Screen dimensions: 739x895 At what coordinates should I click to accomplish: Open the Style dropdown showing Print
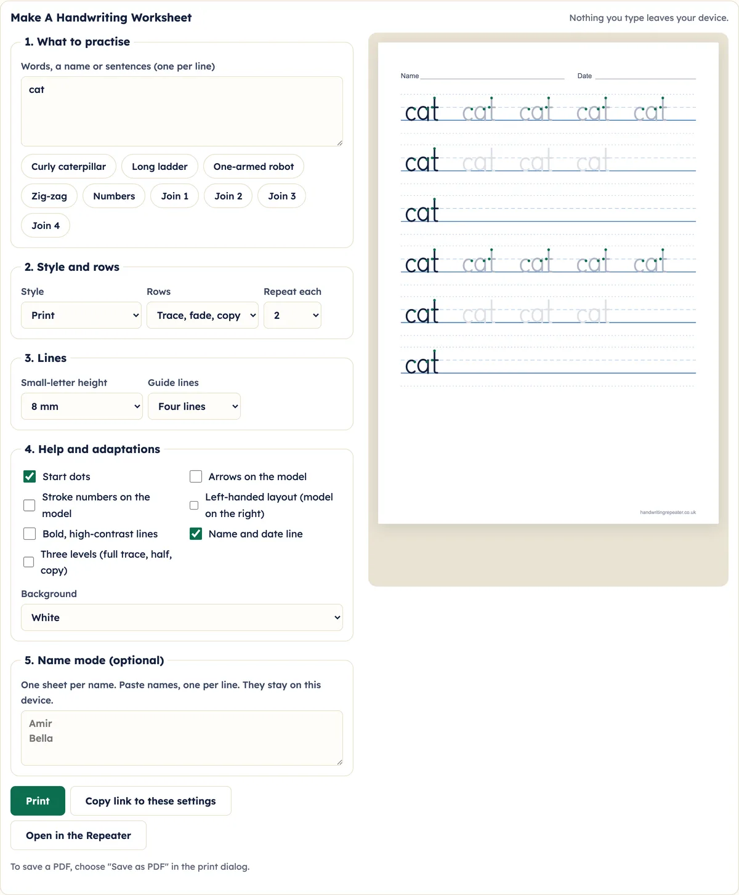point(81,315)
